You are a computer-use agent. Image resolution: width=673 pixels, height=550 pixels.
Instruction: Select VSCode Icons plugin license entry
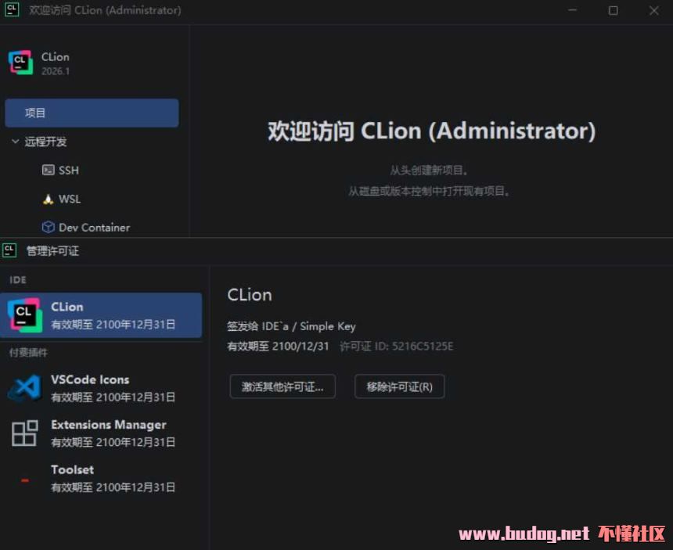click(101, 388)
